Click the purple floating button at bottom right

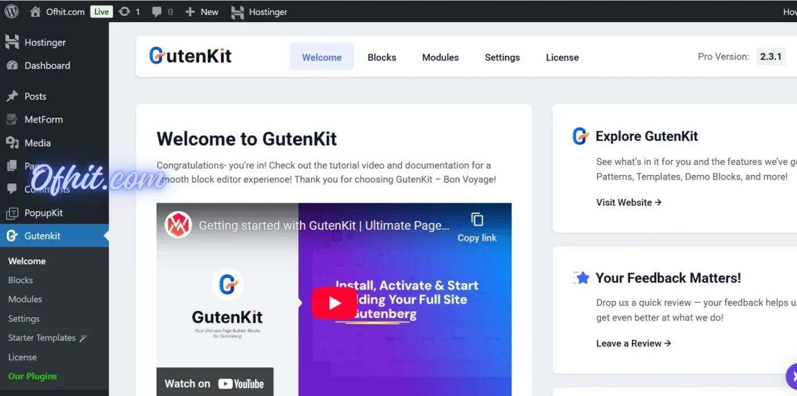(x=793, y=376)
